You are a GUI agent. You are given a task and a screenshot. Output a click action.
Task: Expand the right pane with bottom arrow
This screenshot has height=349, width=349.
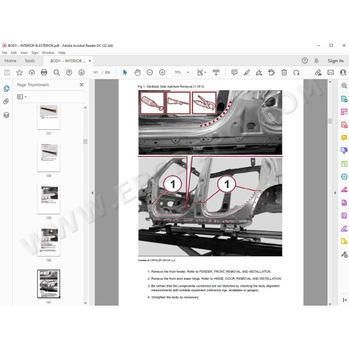point(345,300)
